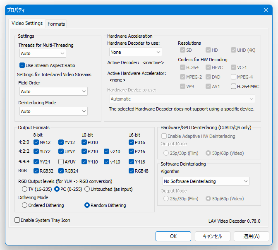Image resolution: width=278 pixels, height=250 pixels.
Task: Select Ordered Dithering mode
Action: click(x=25, y=205)
